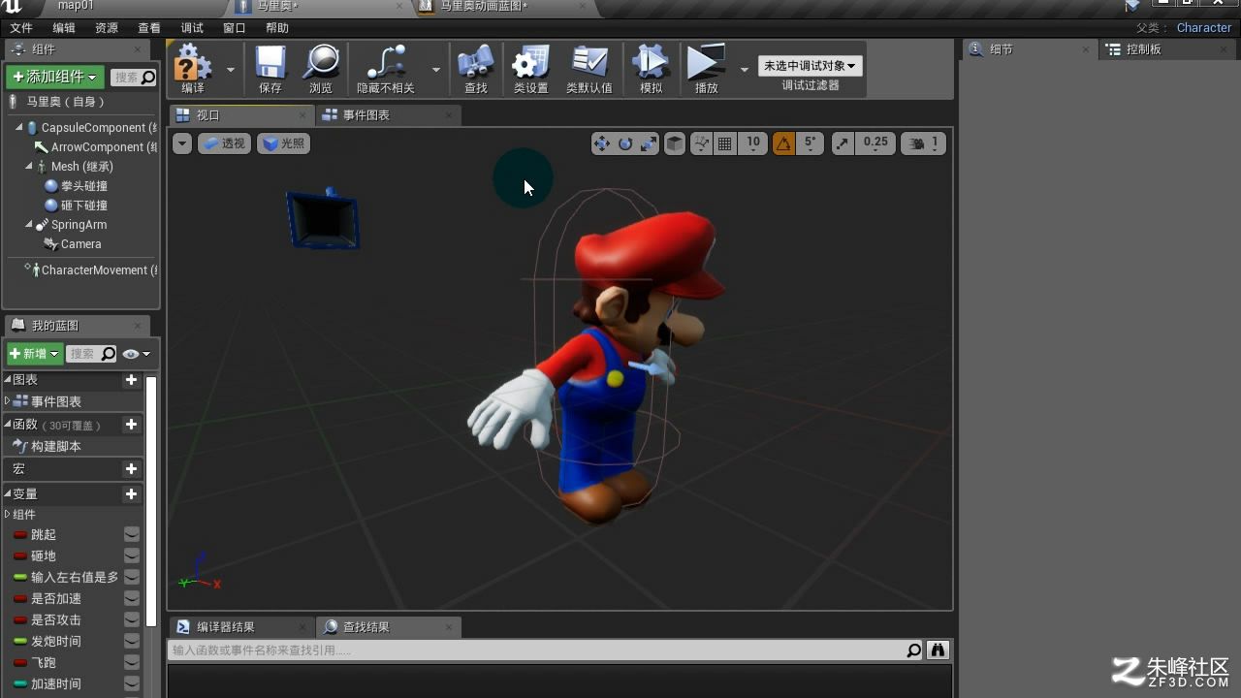Open the grid snap value 10 dropdown
Screen dimensions: 1241x698
click(753, 143)
